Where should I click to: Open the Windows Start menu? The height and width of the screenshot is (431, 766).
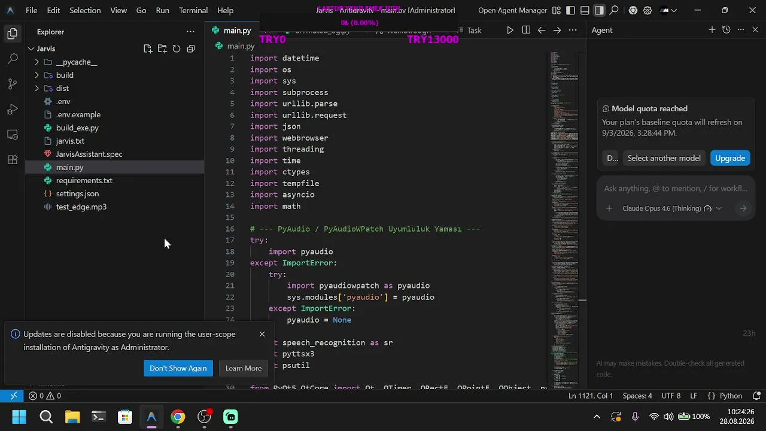[x=19, y=417]
